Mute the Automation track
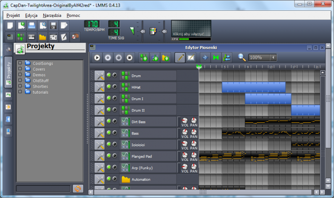 109,179
